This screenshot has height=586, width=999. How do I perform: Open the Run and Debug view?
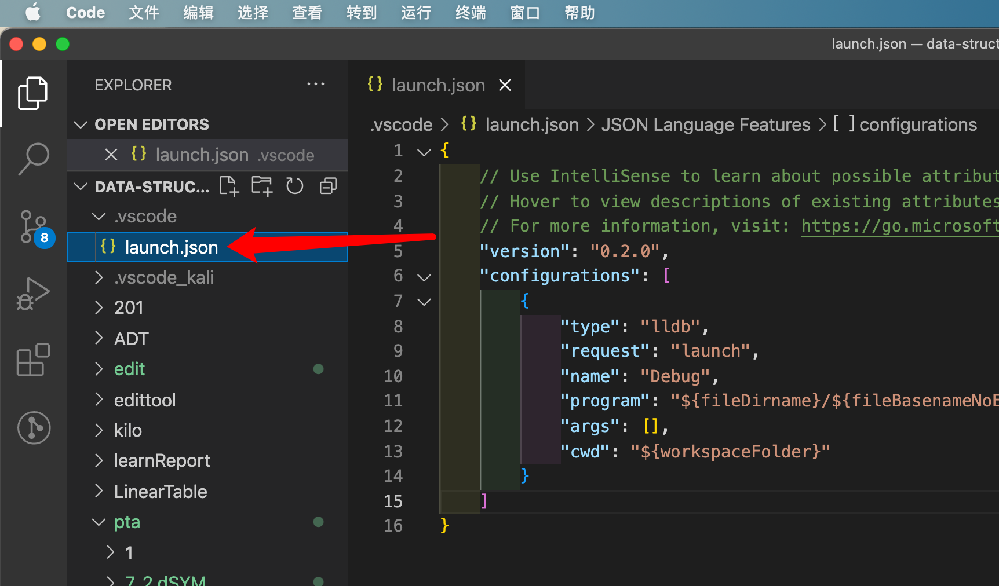pos(33,294)
